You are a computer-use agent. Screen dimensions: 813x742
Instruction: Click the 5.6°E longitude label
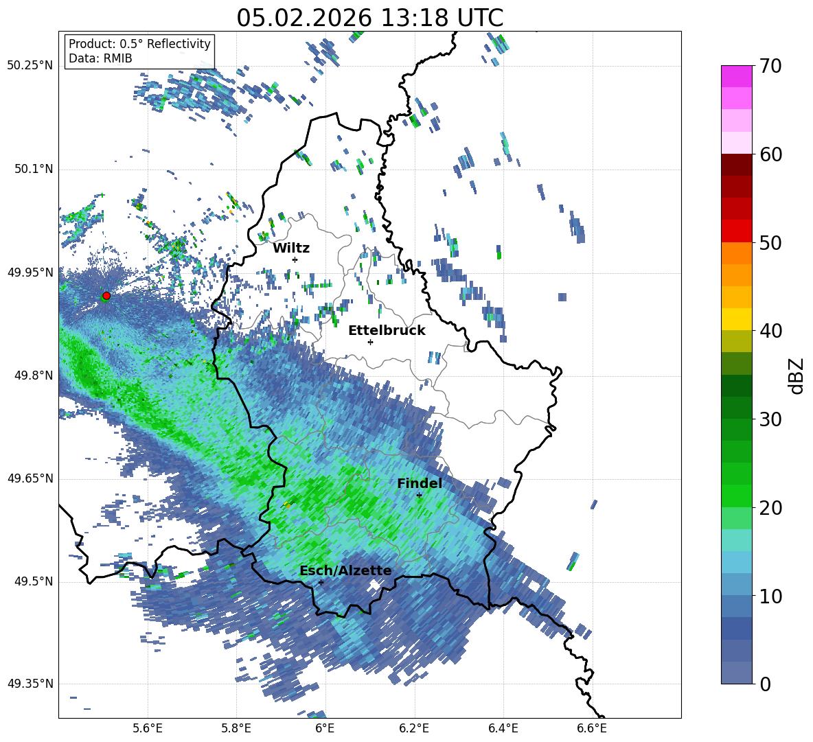[148, 728]
